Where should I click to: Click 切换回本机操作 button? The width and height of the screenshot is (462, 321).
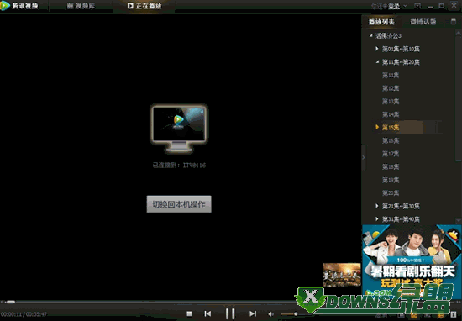pos(179,204)
